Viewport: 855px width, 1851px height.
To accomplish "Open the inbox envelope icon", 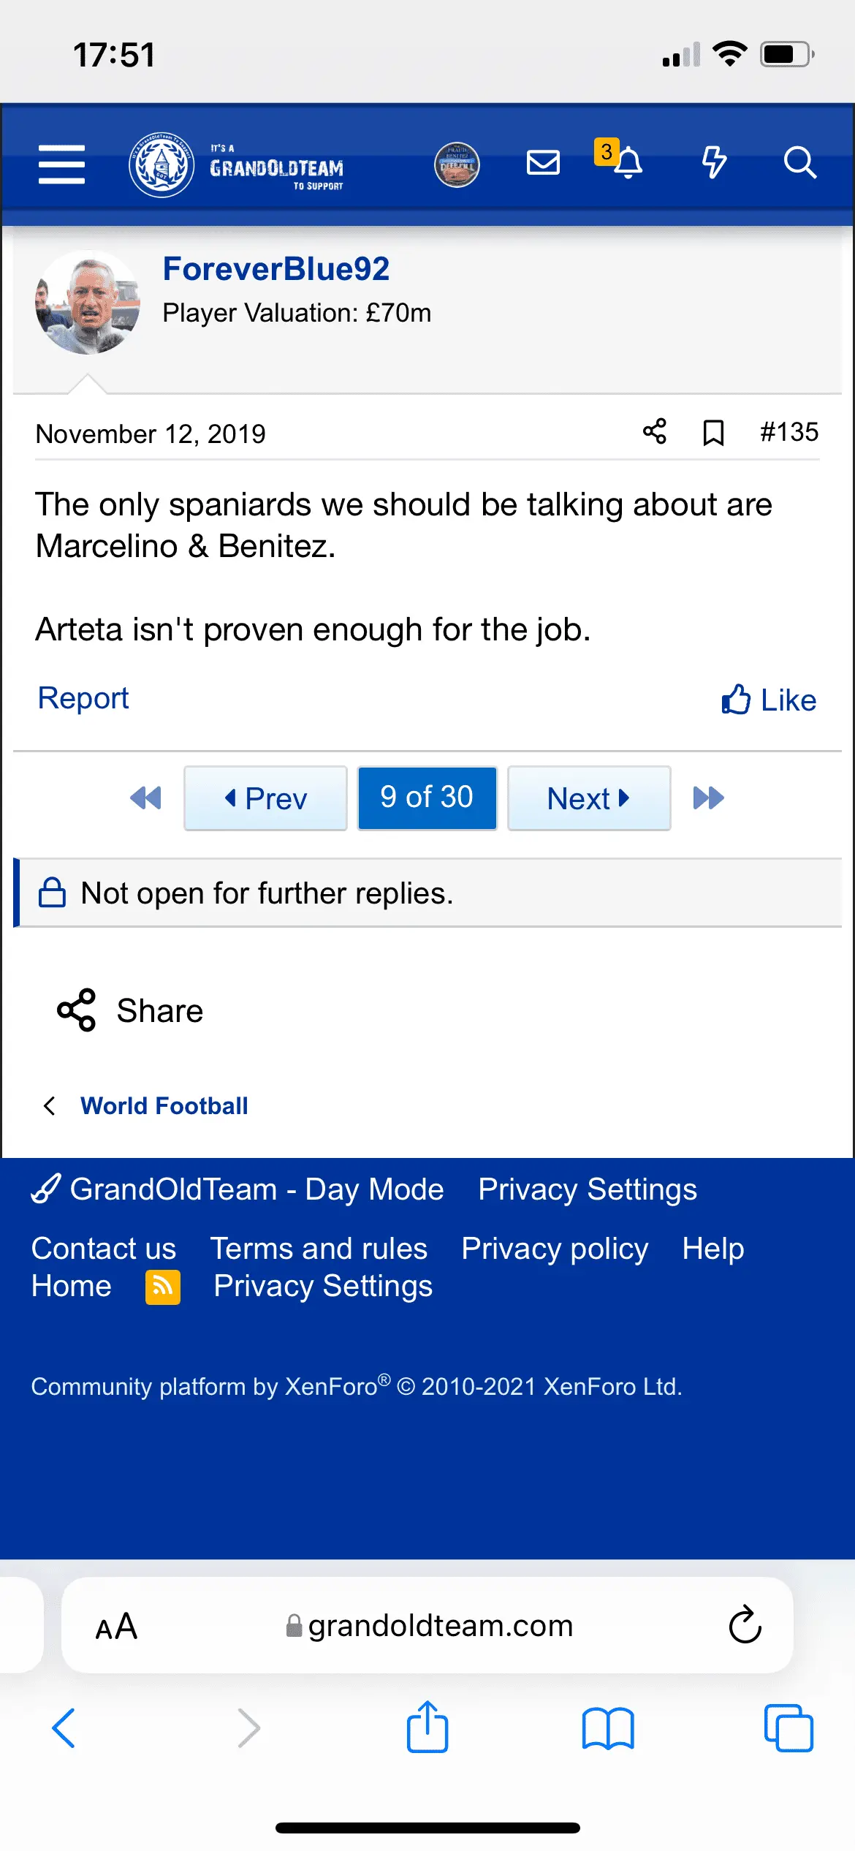I will [543, 162].
